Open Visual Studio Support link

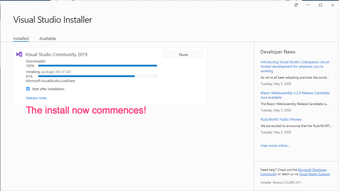pos(314,174)
